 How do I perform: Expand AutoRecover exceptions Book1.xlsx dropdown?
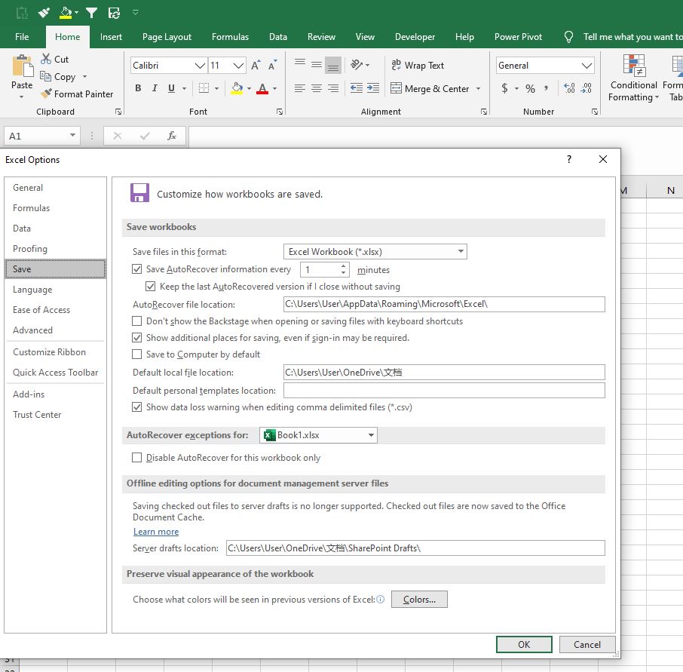tap(371, 435)
